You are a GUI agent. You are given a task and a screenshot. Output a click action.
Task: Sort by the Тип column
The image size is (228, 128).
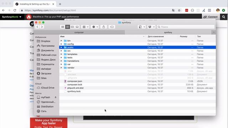[x=199, y=36]
